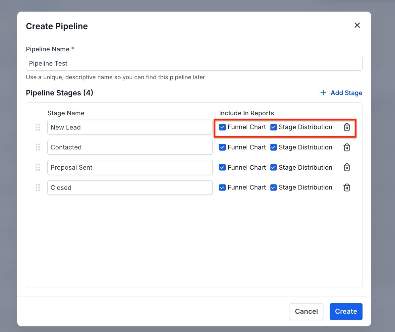Focus the Pipeline Name input field
This screenshot has height=332, width=395.
coord(194,63)
